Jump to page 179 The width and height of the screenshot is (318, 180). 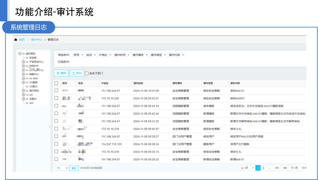pos(276,168)
